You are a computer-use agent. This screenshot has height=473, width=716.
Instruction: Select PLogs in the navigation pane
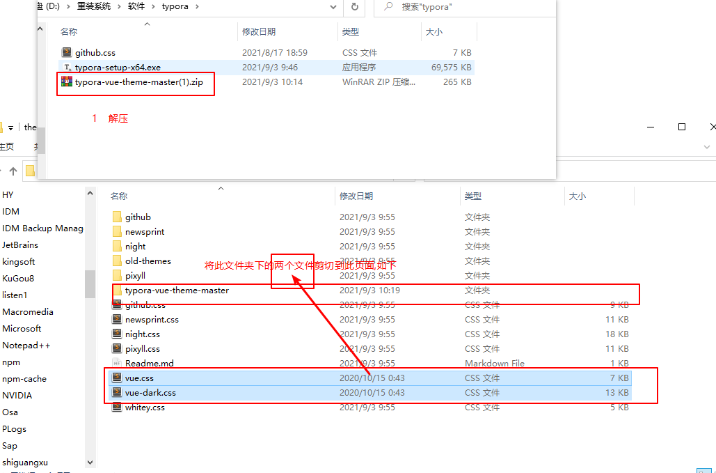(x=14, y=428)
